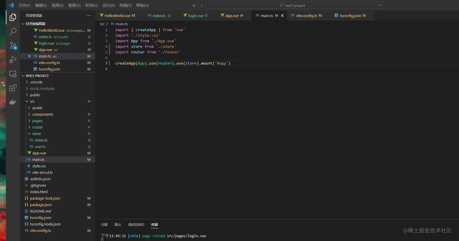Collapse the store folder
Viewport: 459px width, 241px height.
click(x=36, y=134)
